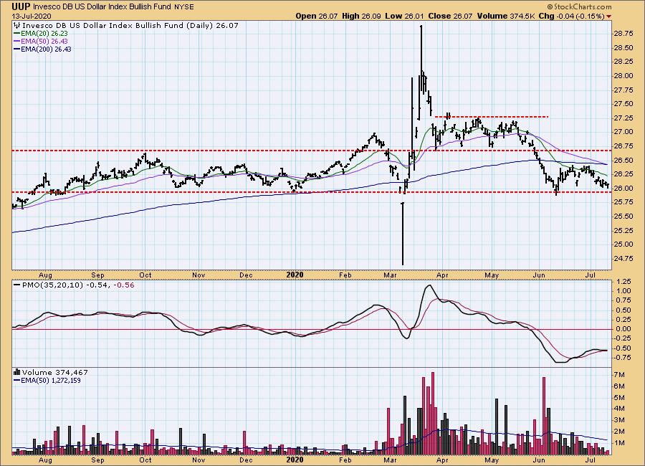Click the red -0.56 PMO signal value

tap(123, 285)
